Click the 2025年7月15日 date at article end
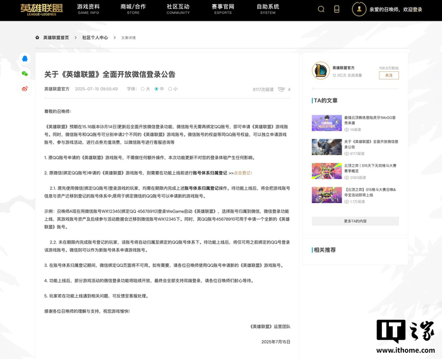Image resolution: width=442 pixels, height=359 pixels. click(x=276, y=342)
